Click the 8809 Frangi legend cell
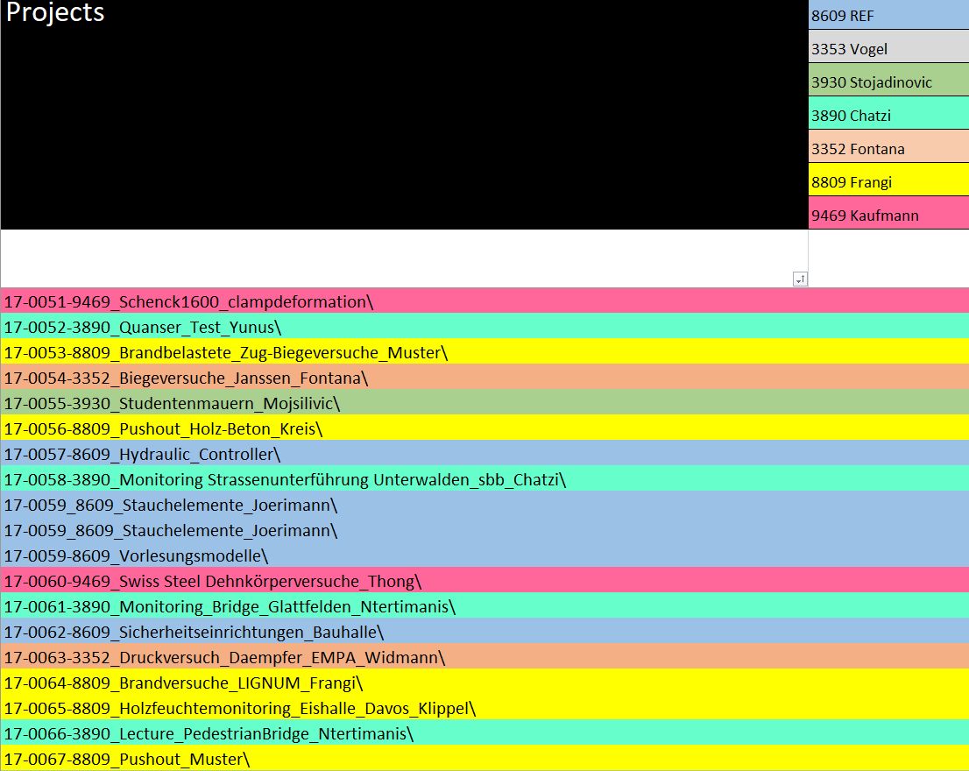The image size is (969, 771). (x=888, y=180)
